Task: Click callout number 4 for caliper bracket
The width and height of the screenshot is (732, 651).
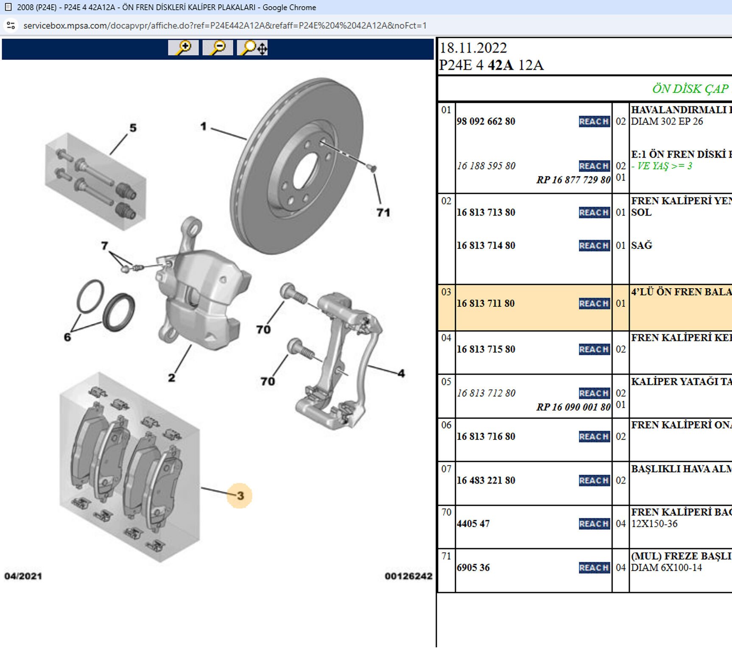Action: tap(401, 373)
